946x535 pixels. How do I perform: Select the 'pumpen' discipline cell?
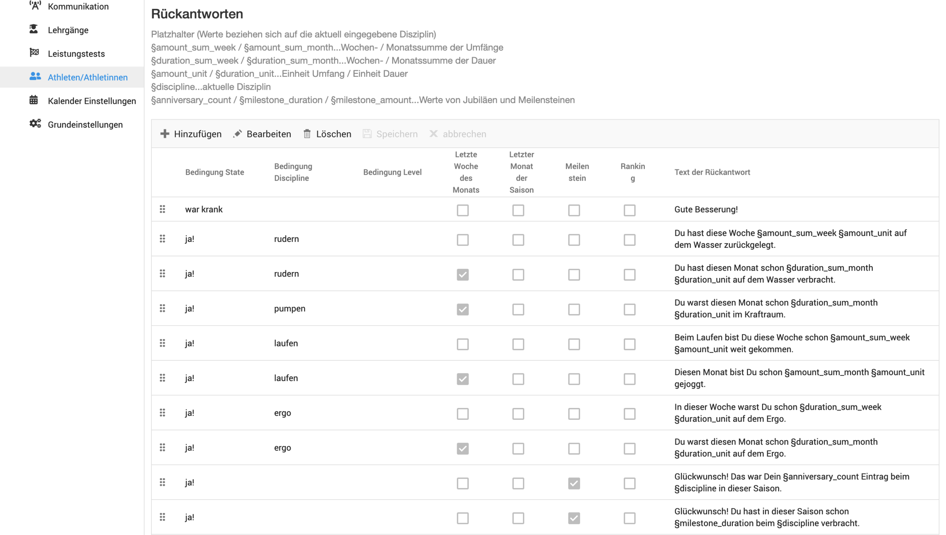[x=290, y=308]
